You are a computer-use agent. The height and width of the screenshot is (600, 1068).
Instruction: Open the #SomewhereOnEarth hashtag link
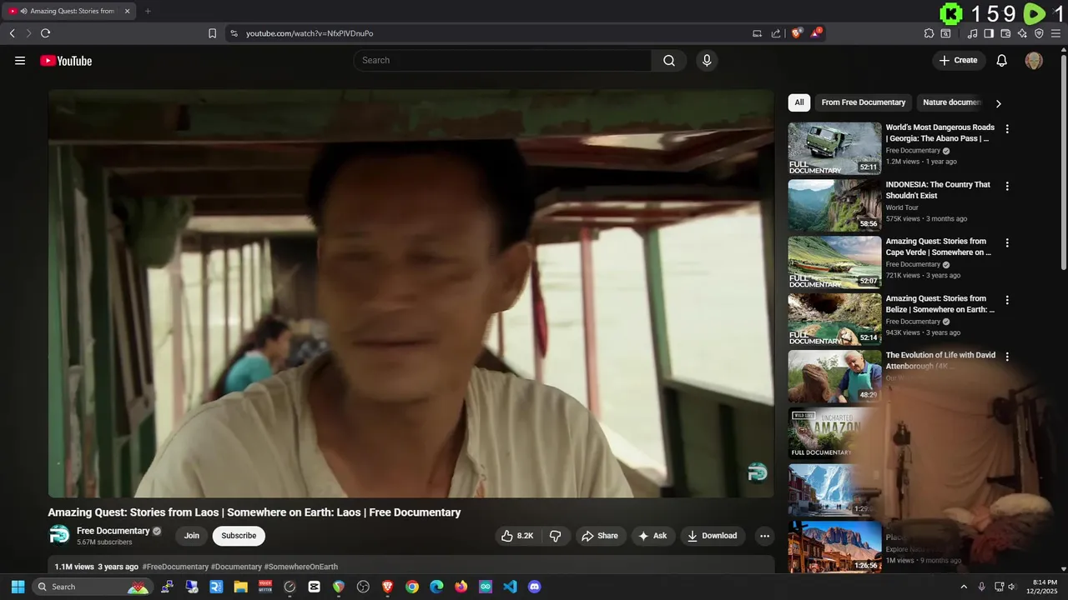301,567
